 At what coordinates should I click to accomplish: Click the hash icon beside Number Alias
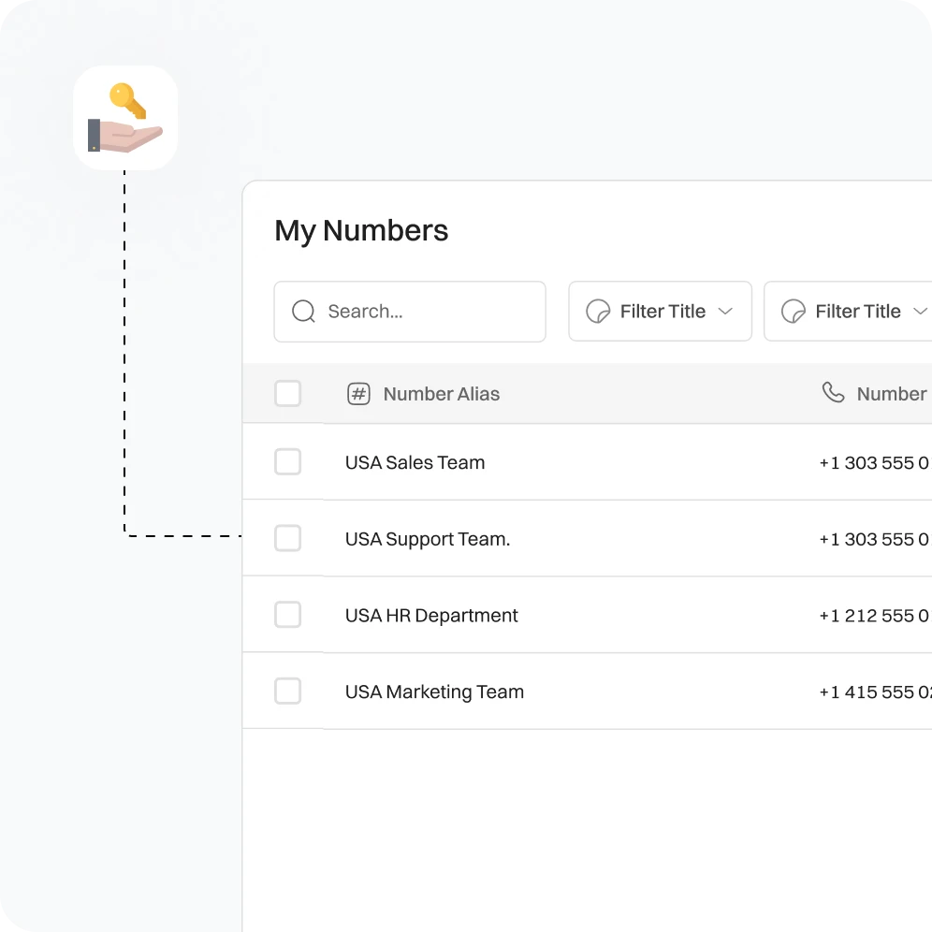coord(358,394)
